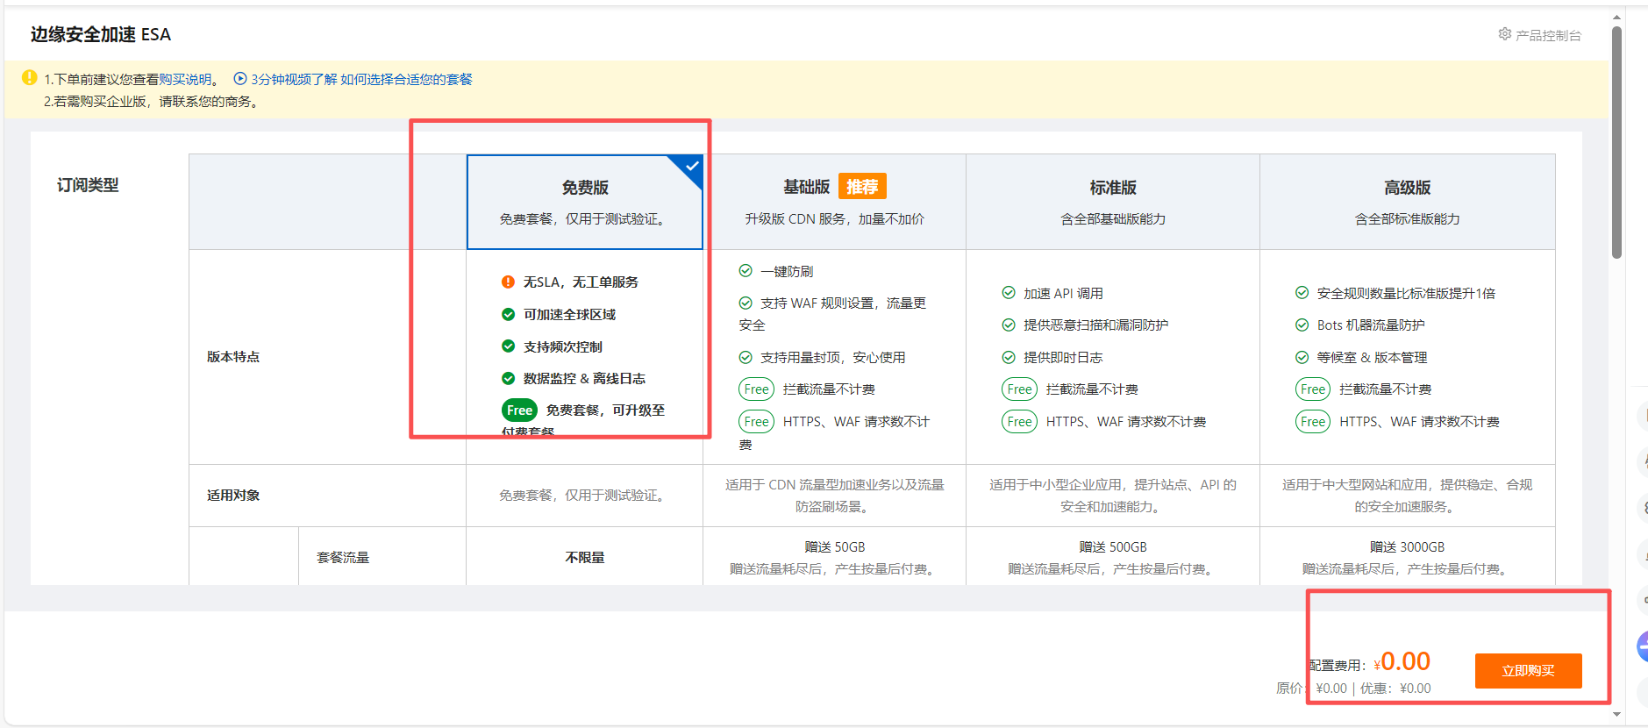Choose the 标准版 subscription plan
1648x728 pixels.
pyautogui.click(x=1113, y=203)
